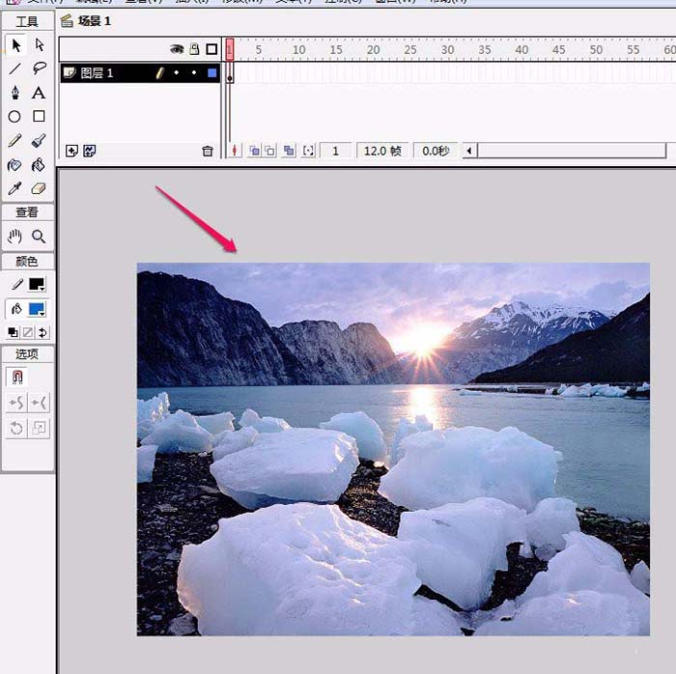
Task: Click the 12.0 帧 frame rate field
Action: pos(382,151)
